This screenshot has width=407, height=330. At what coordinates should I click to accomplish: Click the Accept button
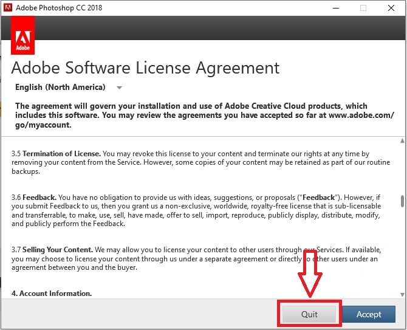pos(369,314)
